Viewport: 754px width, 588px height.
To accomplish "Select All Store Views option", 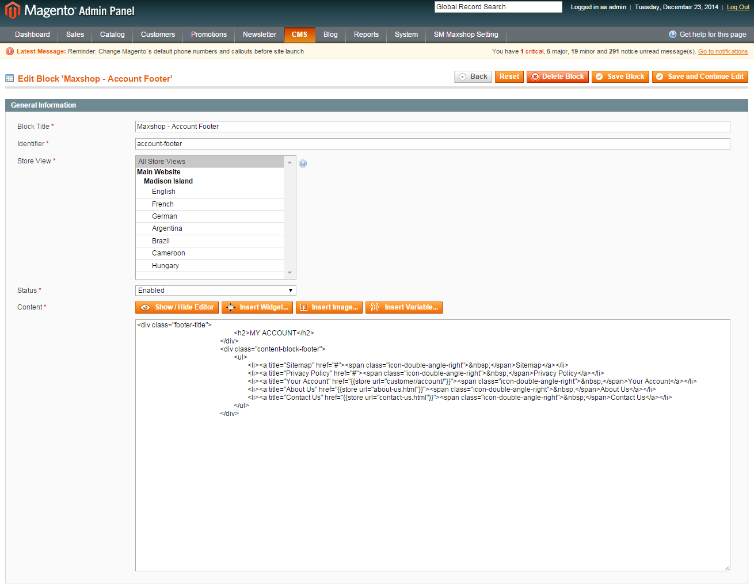I will 210,162.
